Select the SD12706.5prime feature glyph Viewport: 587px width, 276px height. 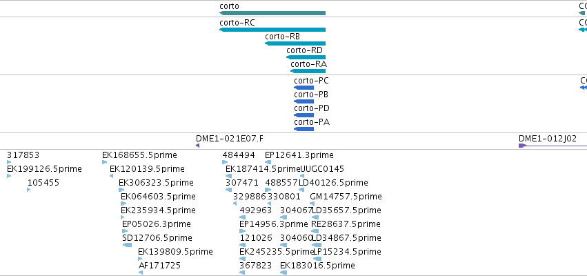pos(127,245)
